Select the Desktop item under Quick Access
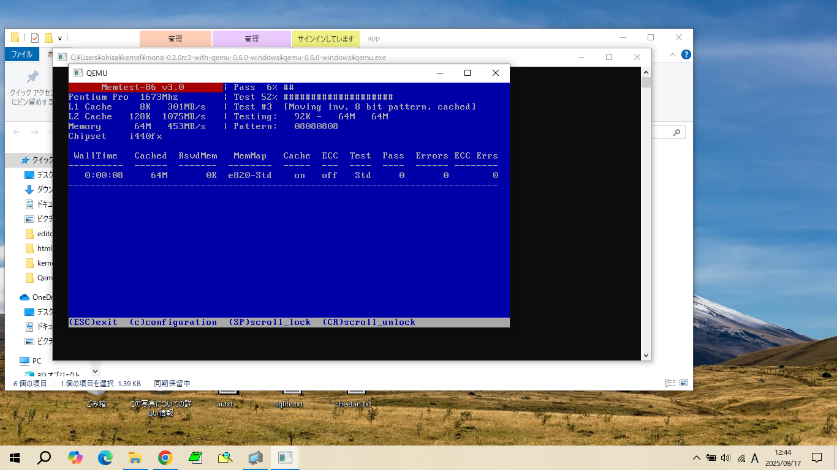Image resolution: width=837 pixels, height=470 pixels. 39,175
